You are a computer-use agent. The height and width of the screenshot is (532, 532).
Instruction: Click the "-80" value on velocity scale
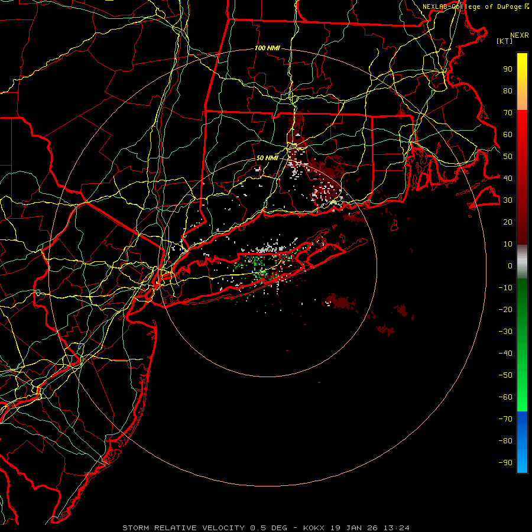point(505,441)
